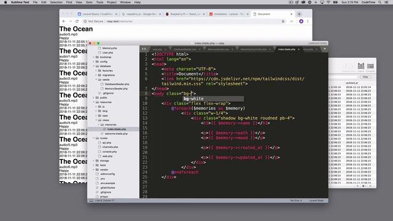
Task: Open the browser three-dot menu
Action: click(x=308, y=21)
